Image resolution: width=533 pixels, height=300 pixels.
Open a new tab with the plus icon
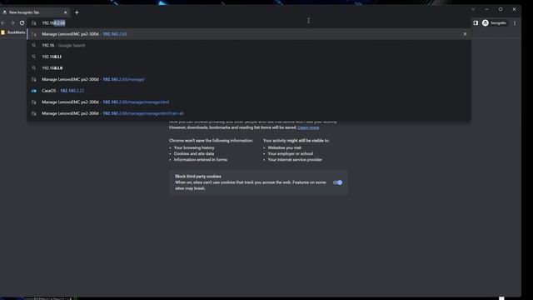click(77, 12)
